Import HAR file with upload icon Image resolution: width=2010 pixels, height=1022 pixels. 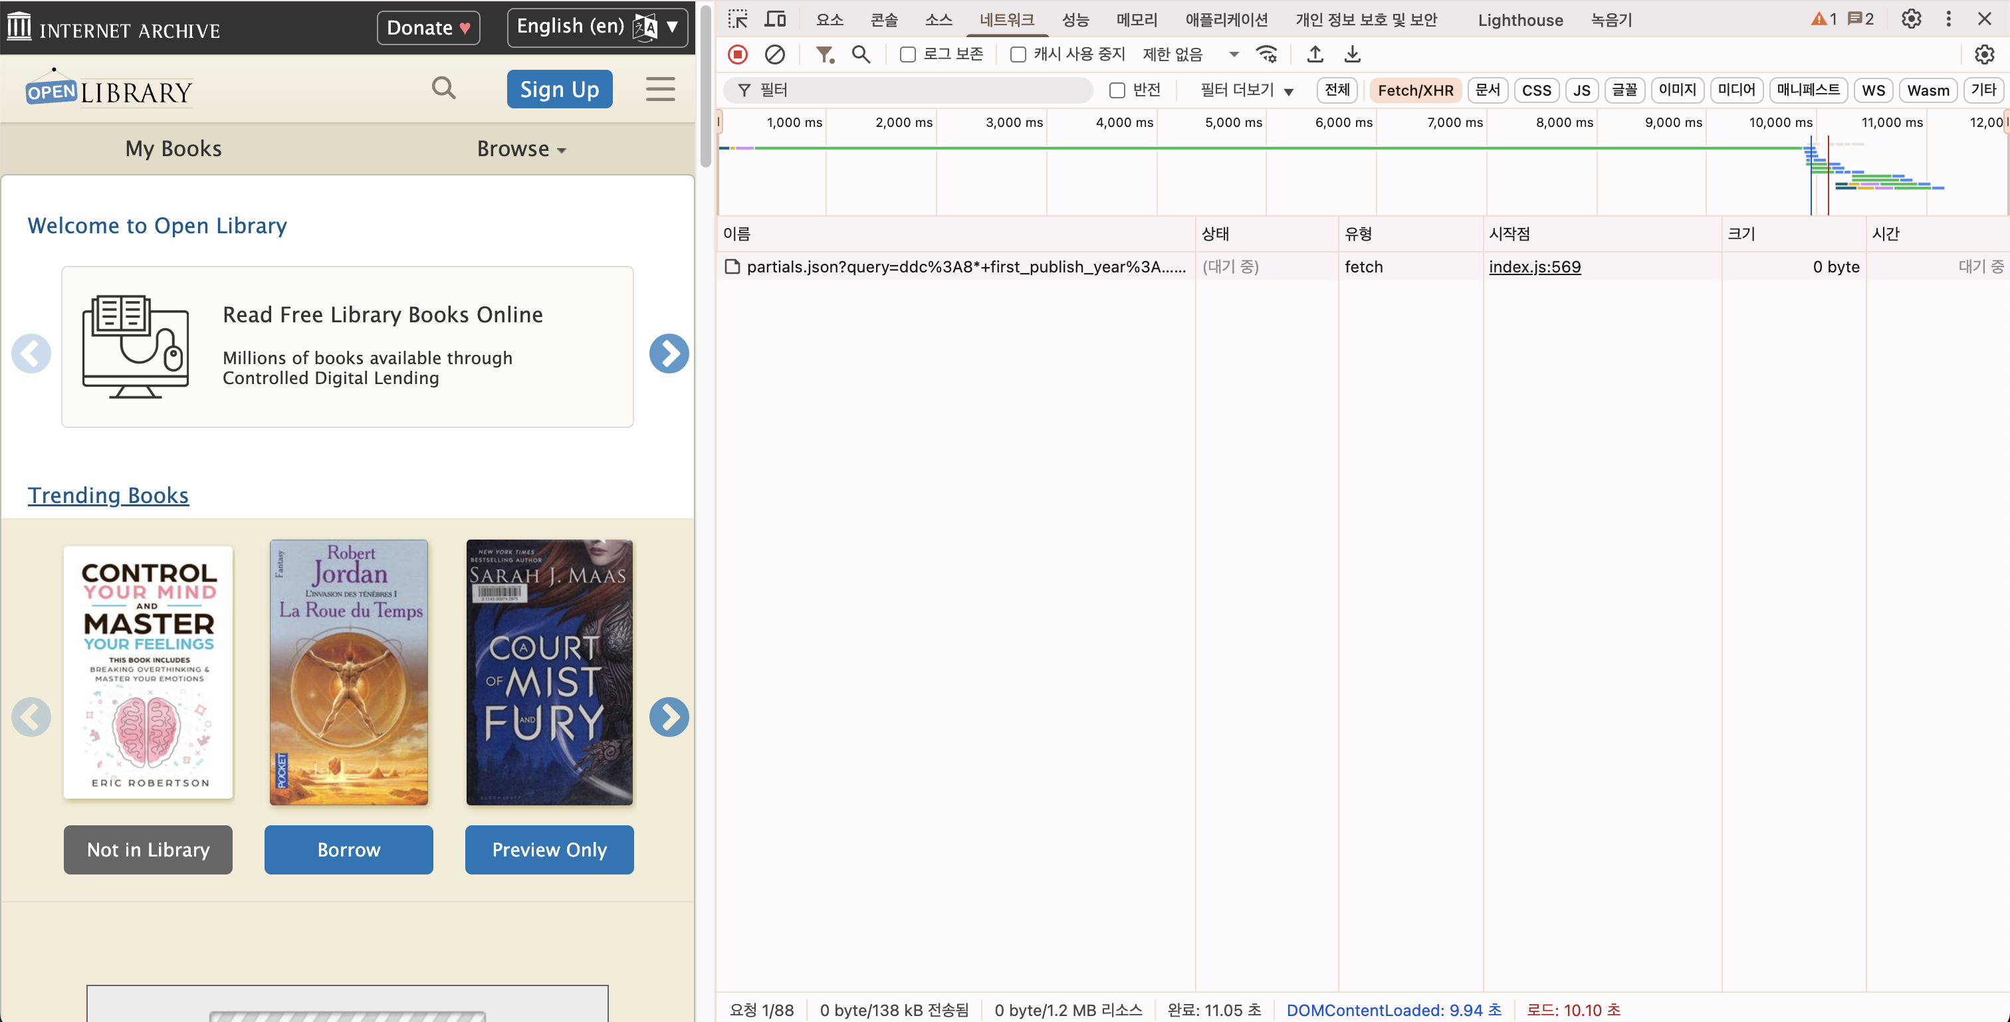[1315, 54]
